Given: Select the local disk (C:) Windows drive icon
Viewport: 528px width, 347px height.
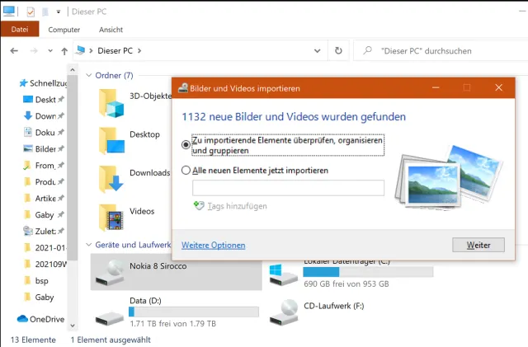Looking at the screenshot, I should coord(284,275).
